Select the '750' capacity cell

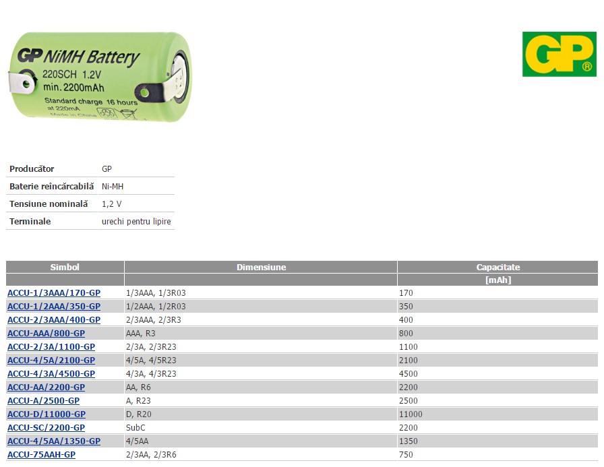[497, 455]
